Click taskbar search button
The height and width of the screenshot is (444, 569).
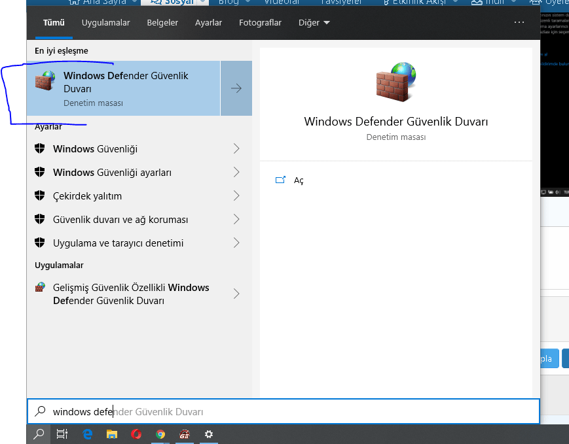(39, 434)
